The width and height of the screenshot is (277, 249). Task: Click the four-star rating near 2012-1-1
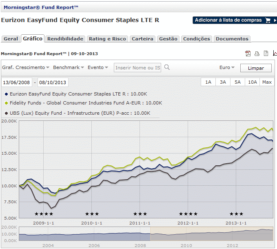click(188, 214)
